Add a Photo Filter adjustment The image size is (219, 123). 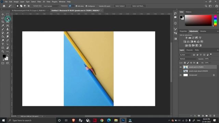195,42
